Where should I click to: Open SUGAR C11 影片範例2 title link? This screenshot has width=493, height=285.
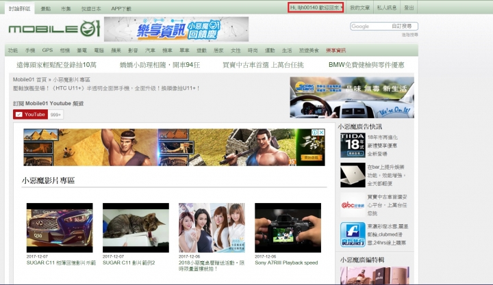click(129, 262)
